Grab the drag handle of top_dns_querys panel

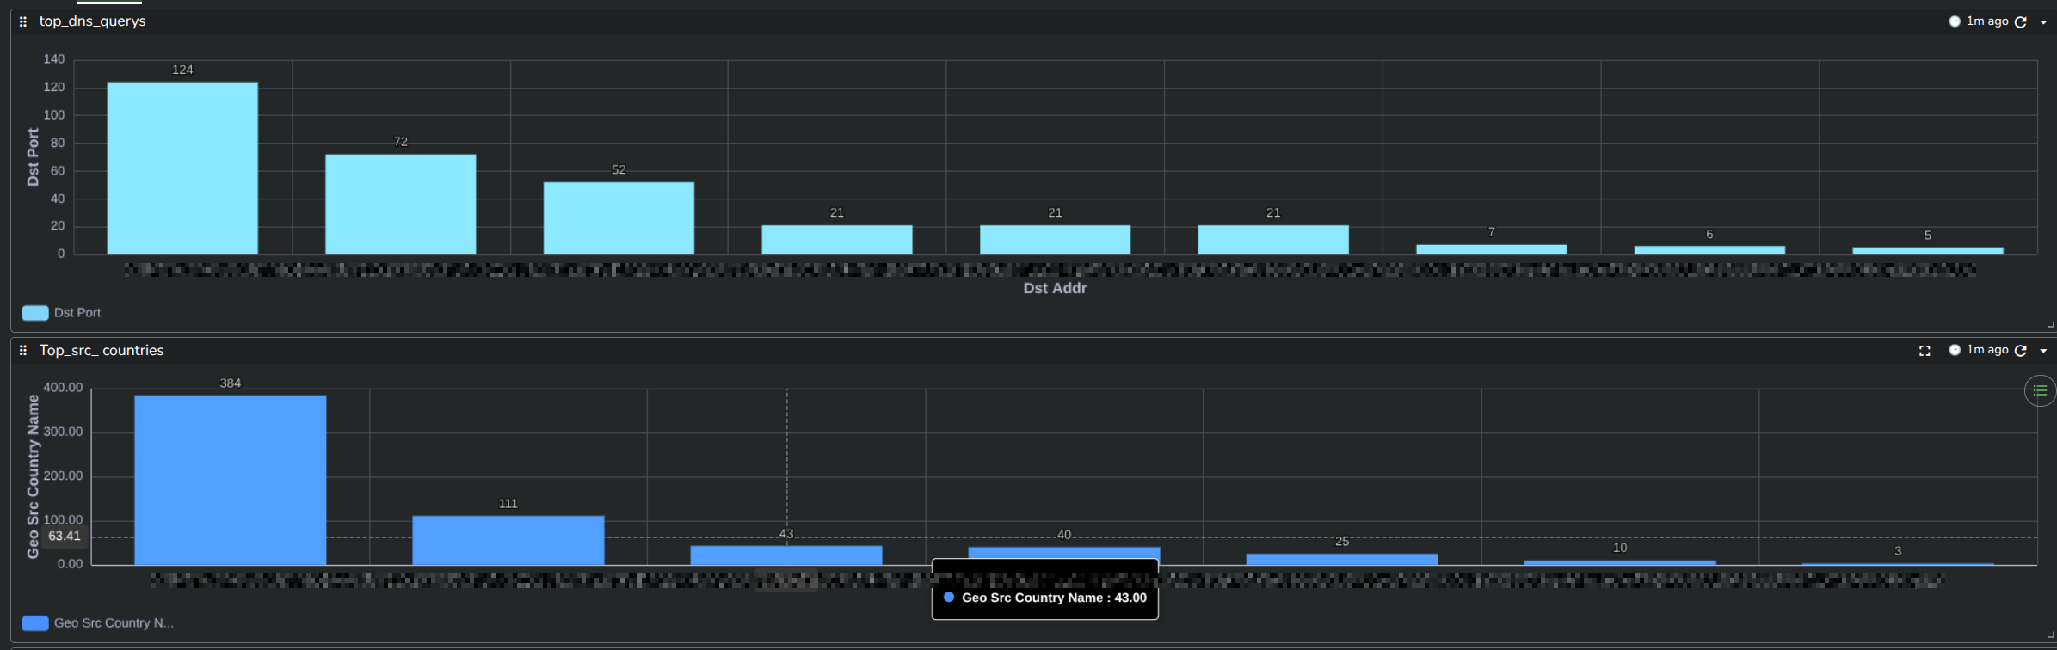pos(23,21)
